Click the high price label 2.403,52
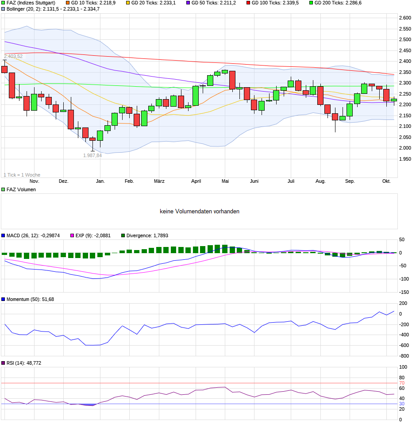 coord(13,56)
